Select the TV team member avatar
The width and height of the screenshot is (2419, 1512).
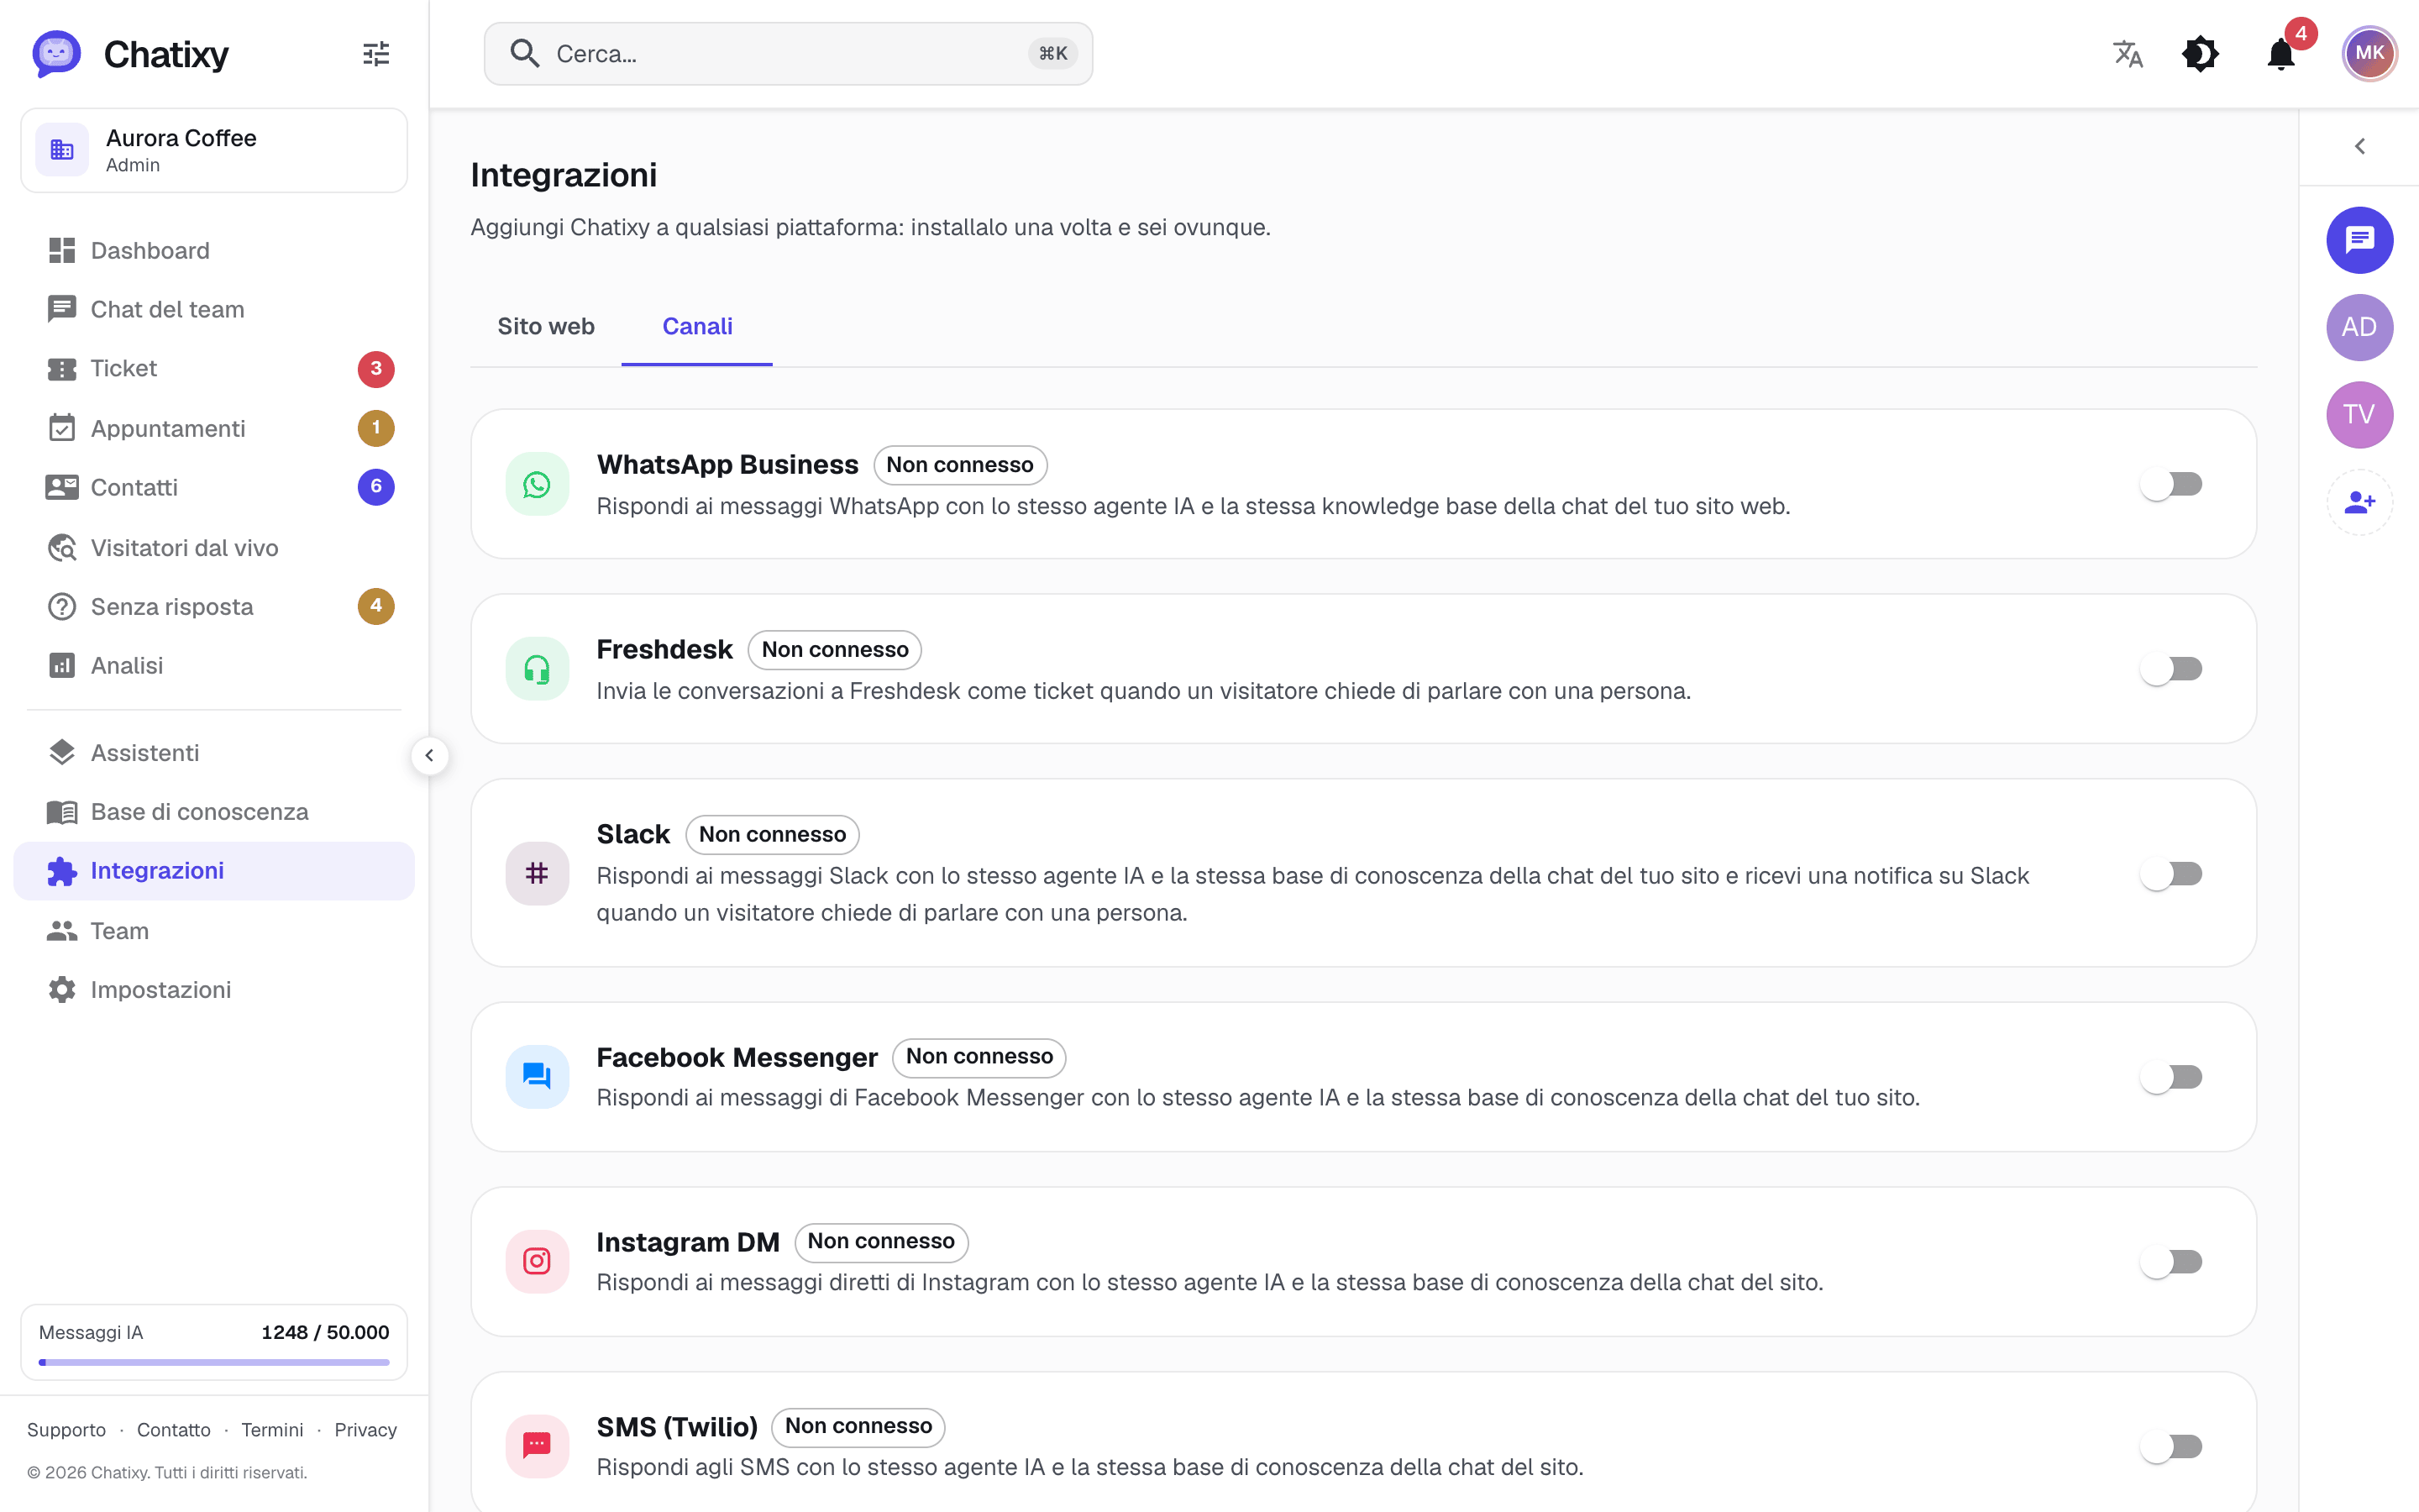[2359, 414]
